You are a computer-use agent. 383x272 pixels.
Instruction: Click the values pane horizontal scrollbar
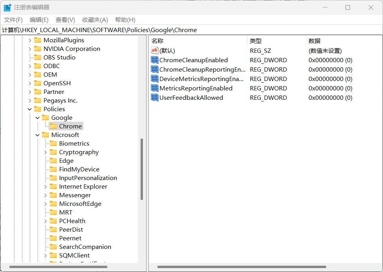coord(242,267)
